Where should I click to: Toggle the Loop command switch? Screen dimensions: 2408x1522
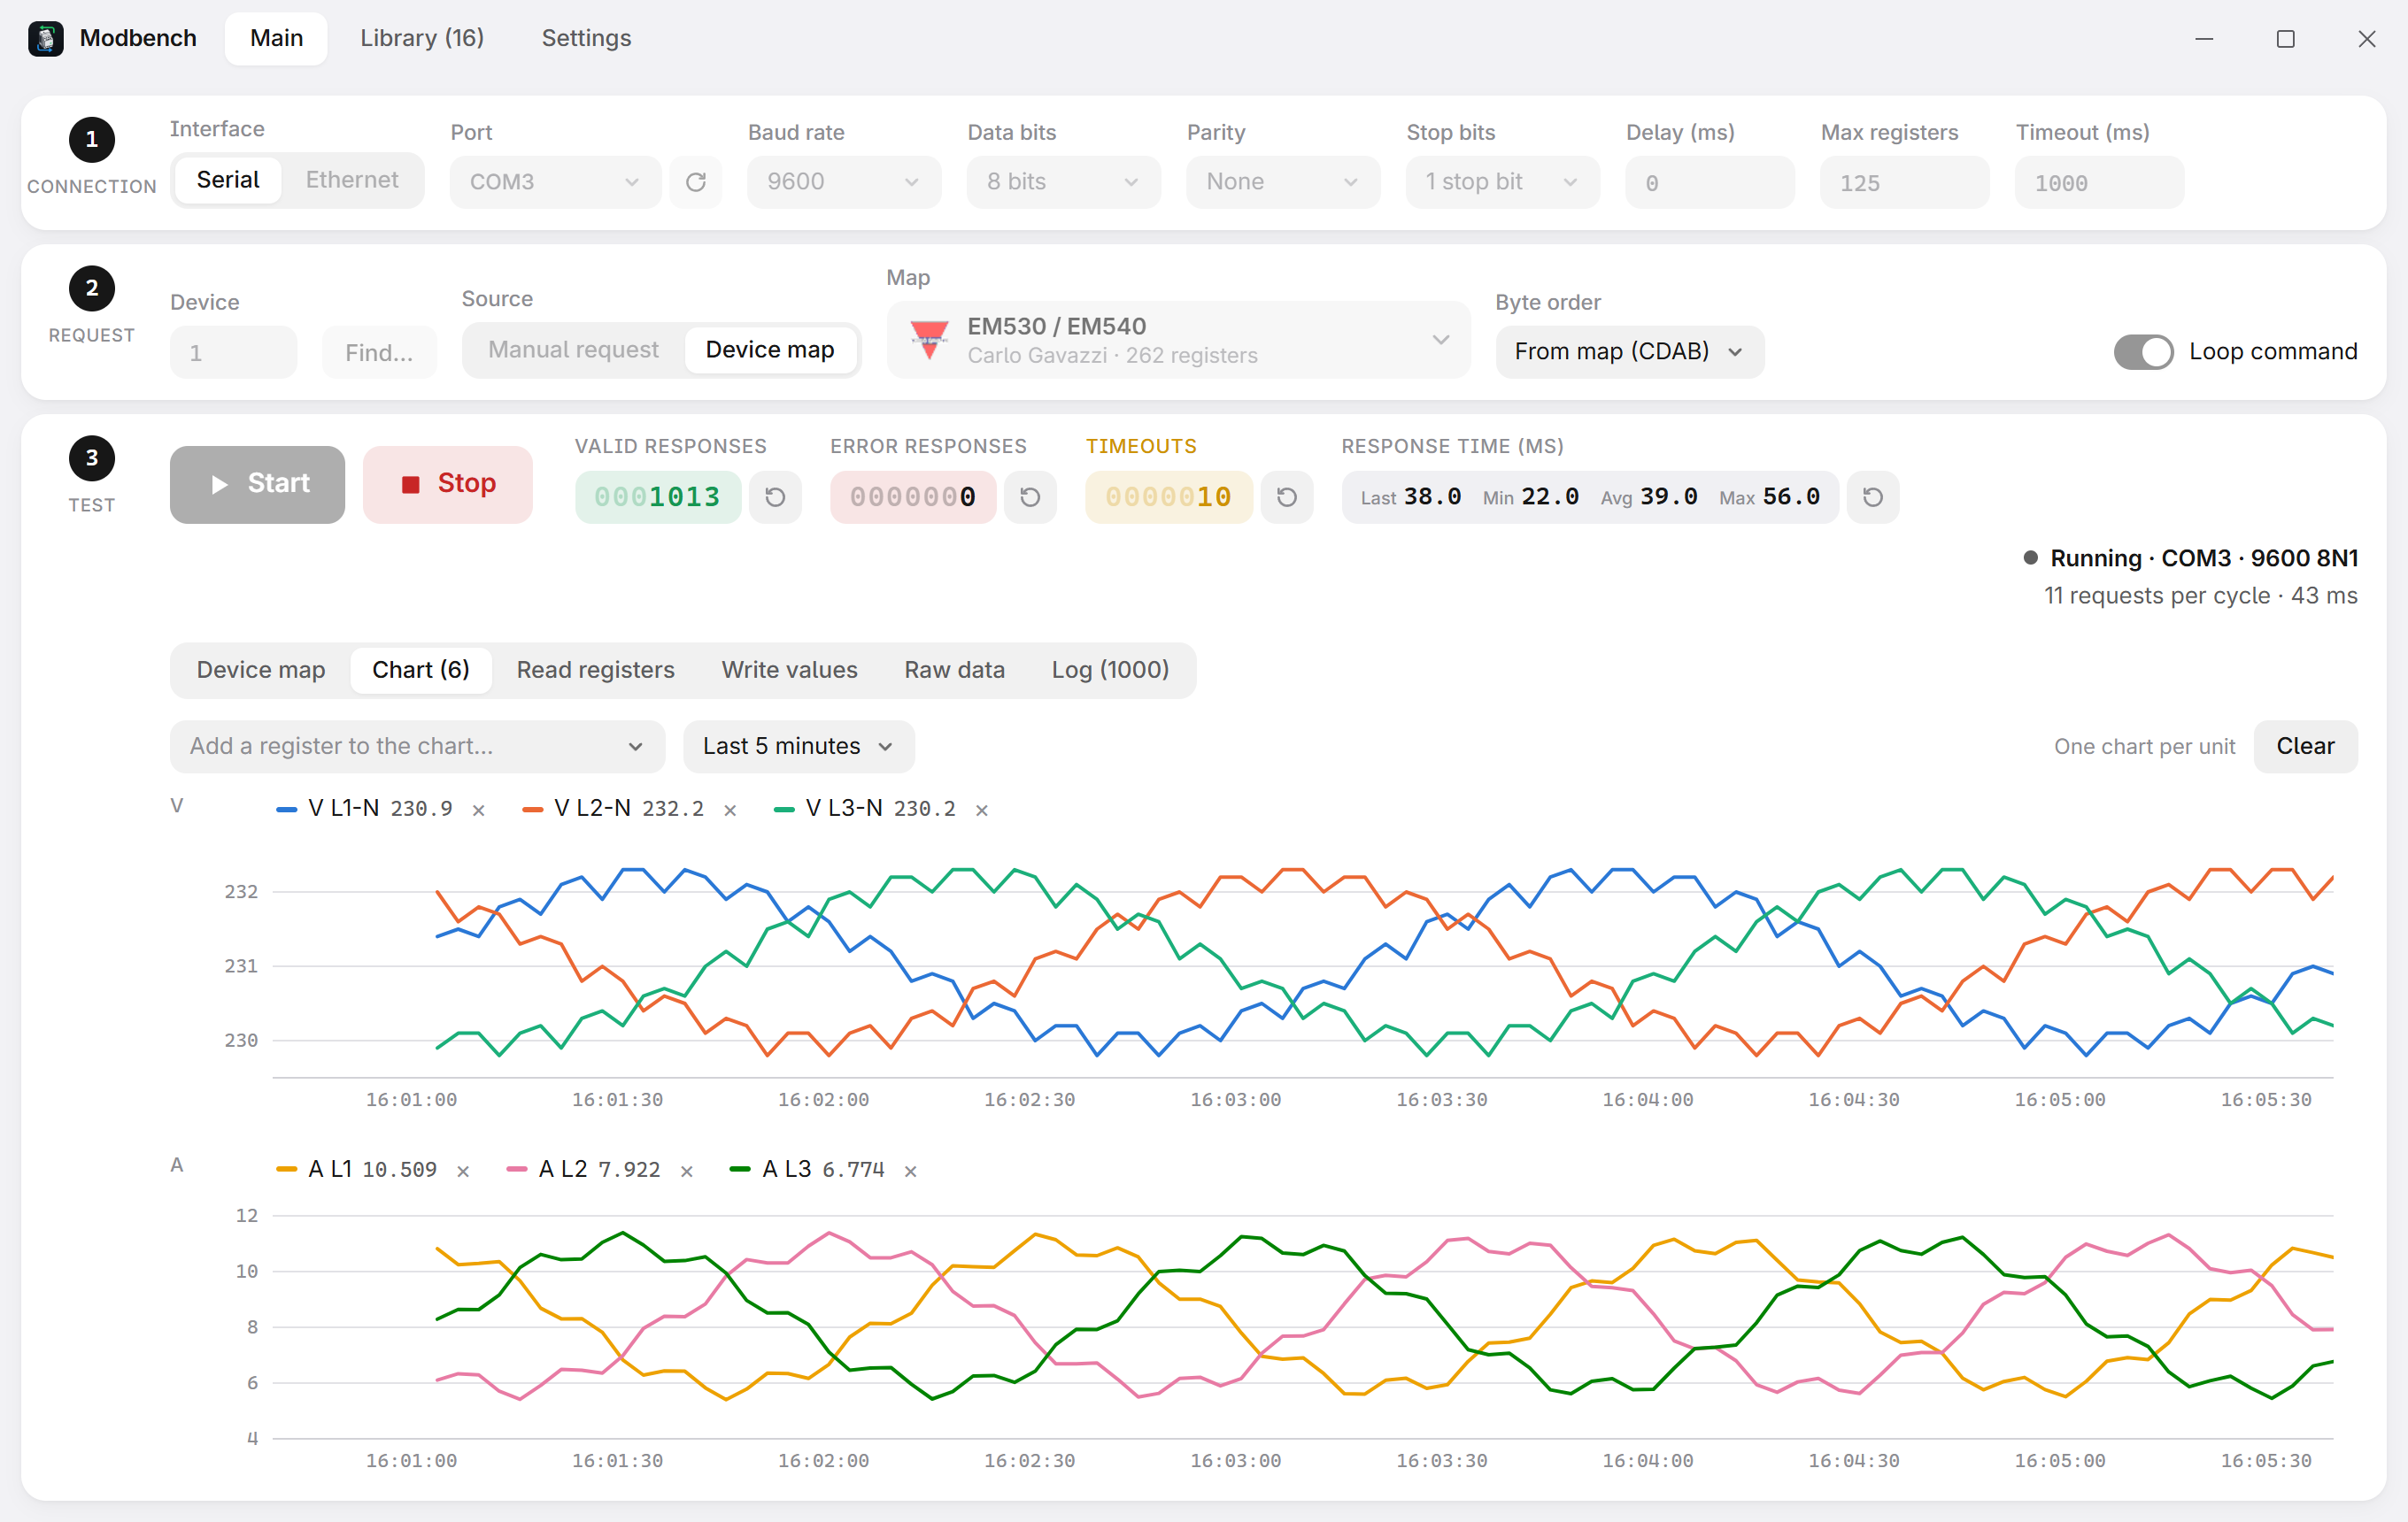2143,352
